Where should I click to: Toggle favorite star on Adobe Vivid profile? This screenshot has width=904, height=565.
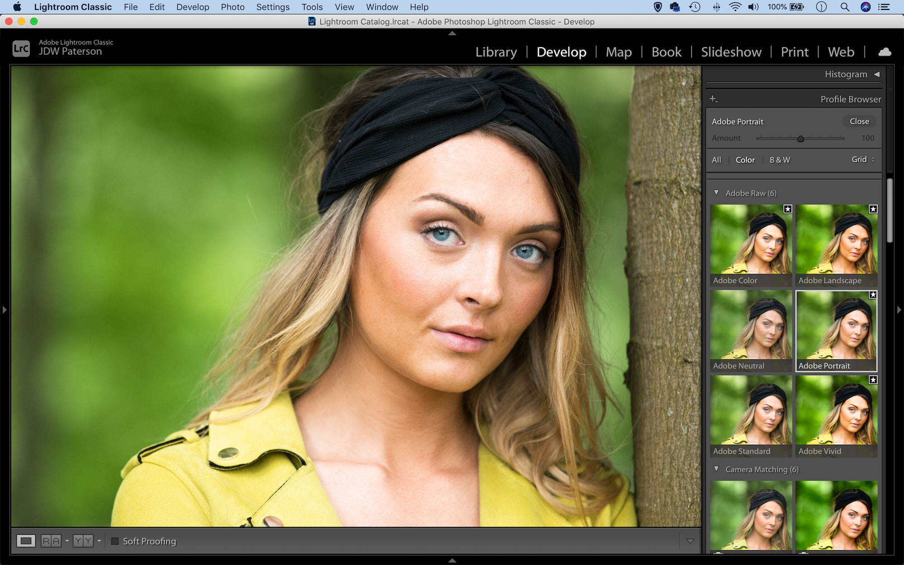pos(873,380)
